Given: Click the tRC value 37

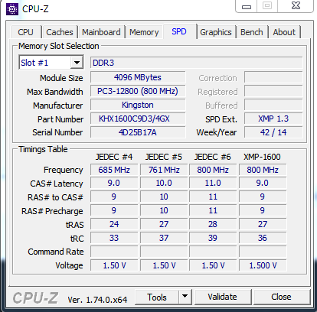Looking at the screenshot, I should pyautogui.click(x=164, y=238).
